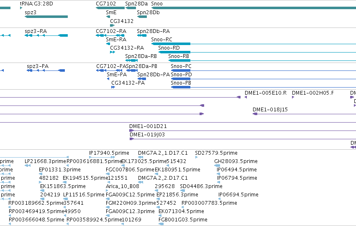Click the RP003589924.5prime EST label
This screenshot has width=356, height=226.
click(x=94, y=220)
